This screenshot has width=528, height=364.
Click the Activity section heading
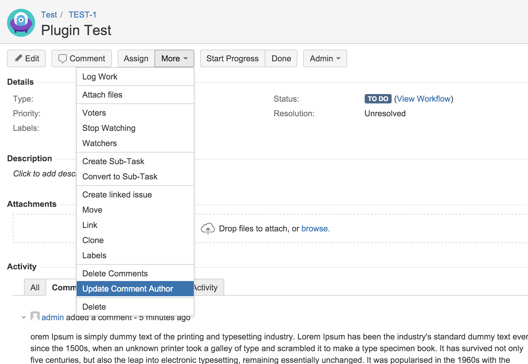point(22,266)
